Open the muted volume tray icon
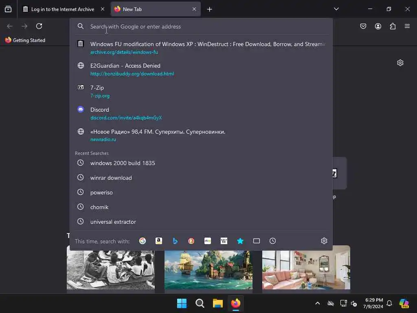417x313 pixels. [354, 303]
